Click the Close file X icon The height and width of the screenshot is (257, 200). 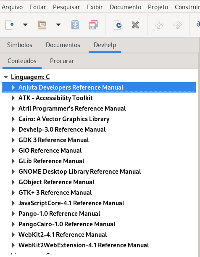135,25
